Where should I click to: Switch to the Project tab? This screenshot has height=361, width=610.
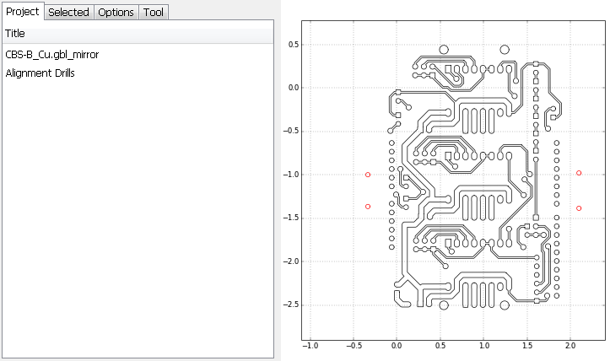(22, 12)
